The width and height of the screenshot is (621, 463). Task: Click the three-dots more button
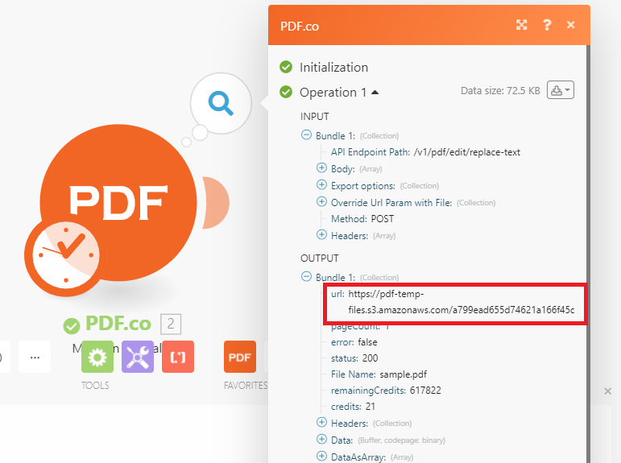[x=35, y=357]
